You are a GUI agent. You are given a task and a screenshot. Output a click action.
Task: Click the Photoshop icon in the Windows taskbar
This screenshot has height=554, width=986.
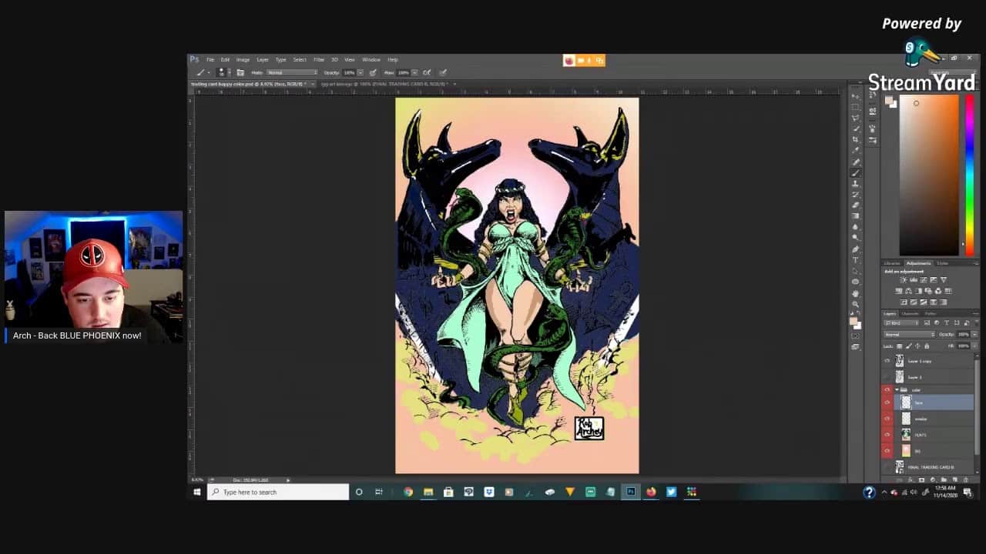click(x=631, y=492)
